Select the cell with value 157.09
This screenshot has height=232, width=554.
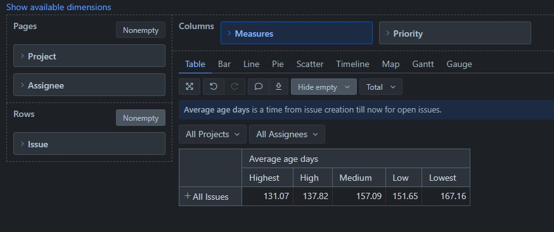[x=359, y=197]
